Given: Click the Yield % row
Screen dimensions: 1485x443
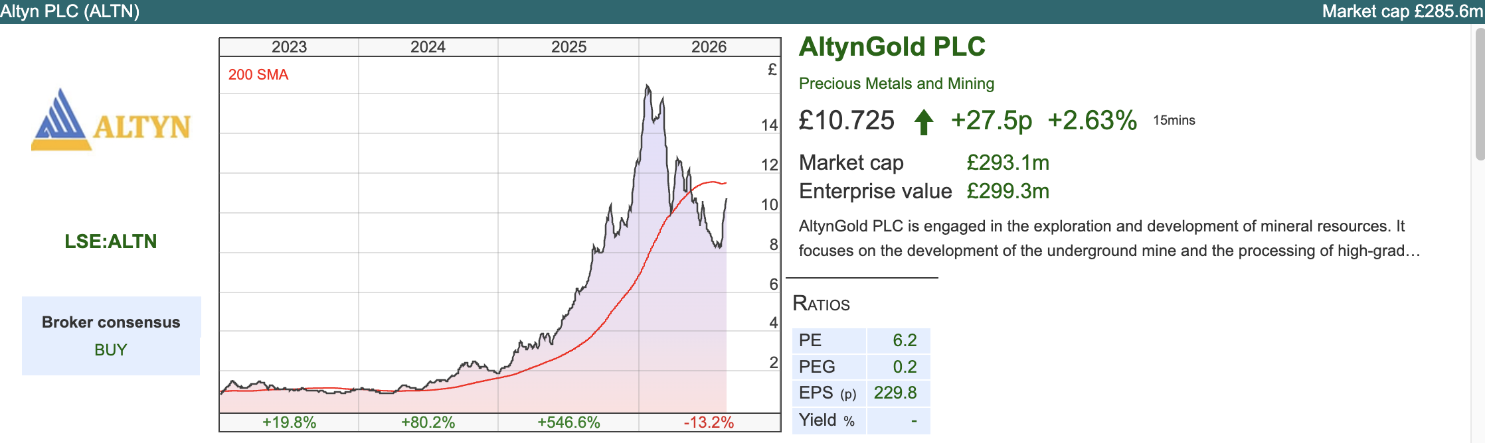Looking at the screenshot, I should tap(861, 420).
